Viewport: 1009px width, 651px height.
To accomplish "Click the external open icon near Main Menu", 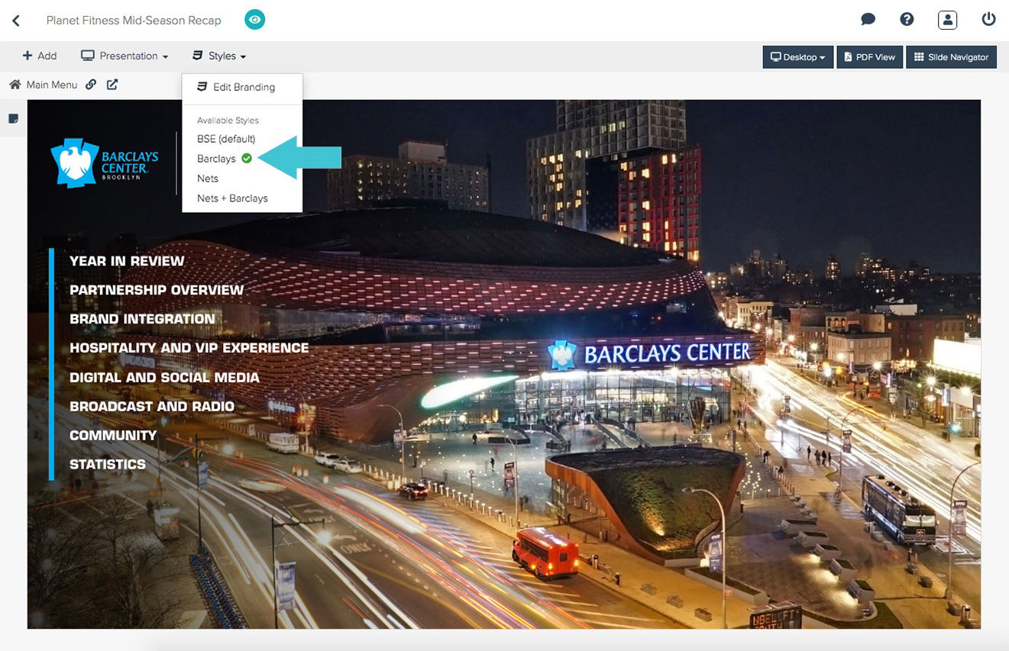I will click(112, 85).
